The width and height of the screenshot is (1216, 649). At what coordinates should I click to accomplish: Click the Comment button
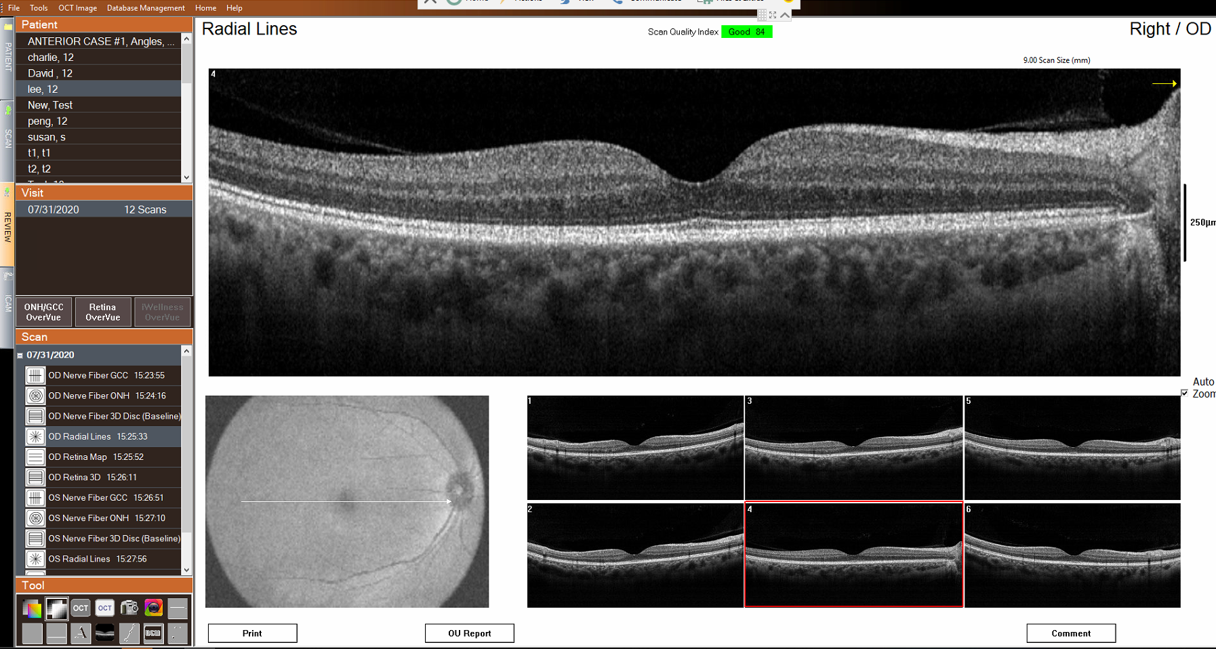click(x=1071, y=633)
